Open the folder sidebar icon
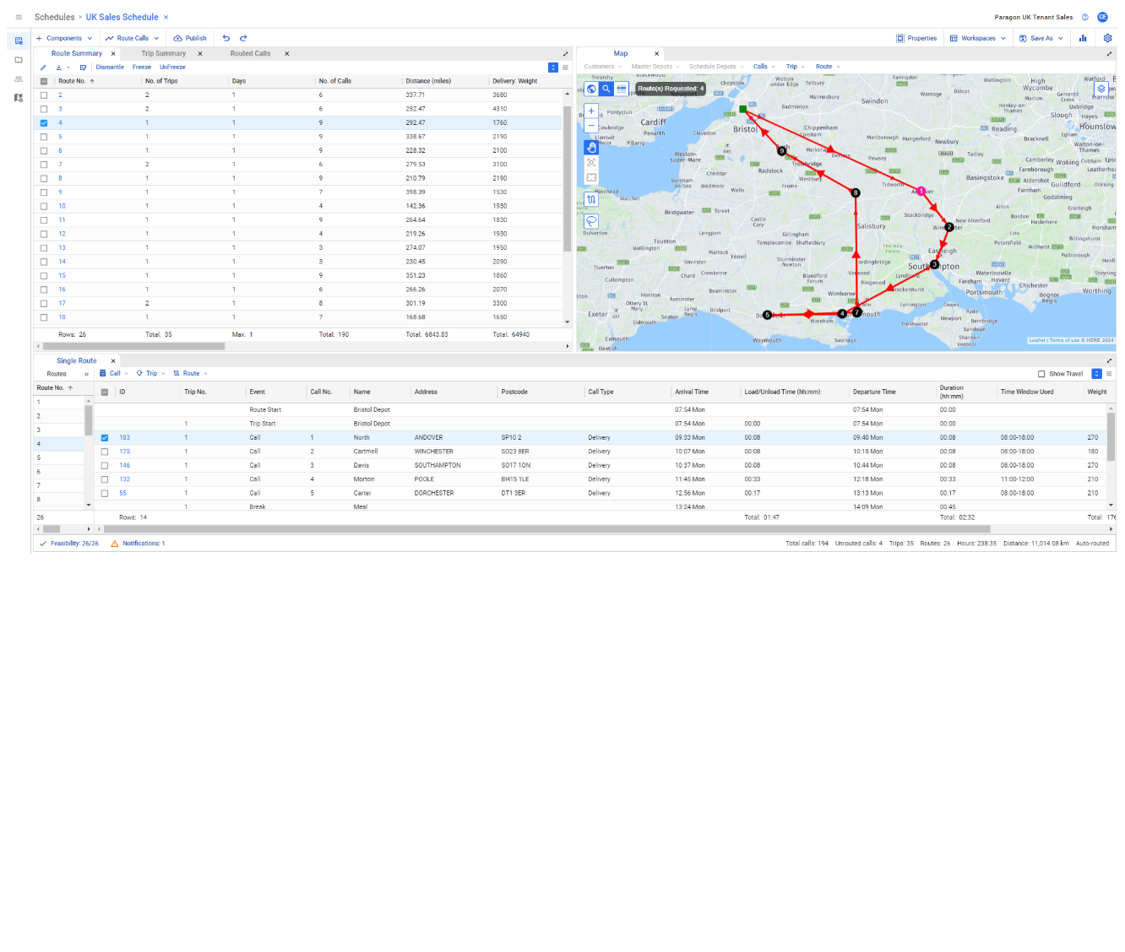The height and width of the screenshot is (952, 1125). 19,60
